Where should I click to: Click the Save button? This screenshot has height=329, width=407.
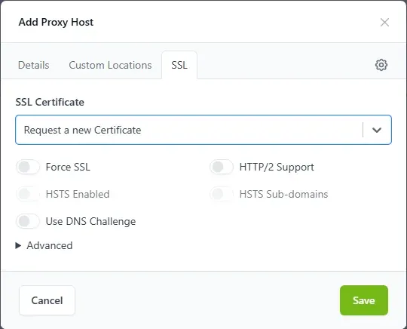pos(364,300)
